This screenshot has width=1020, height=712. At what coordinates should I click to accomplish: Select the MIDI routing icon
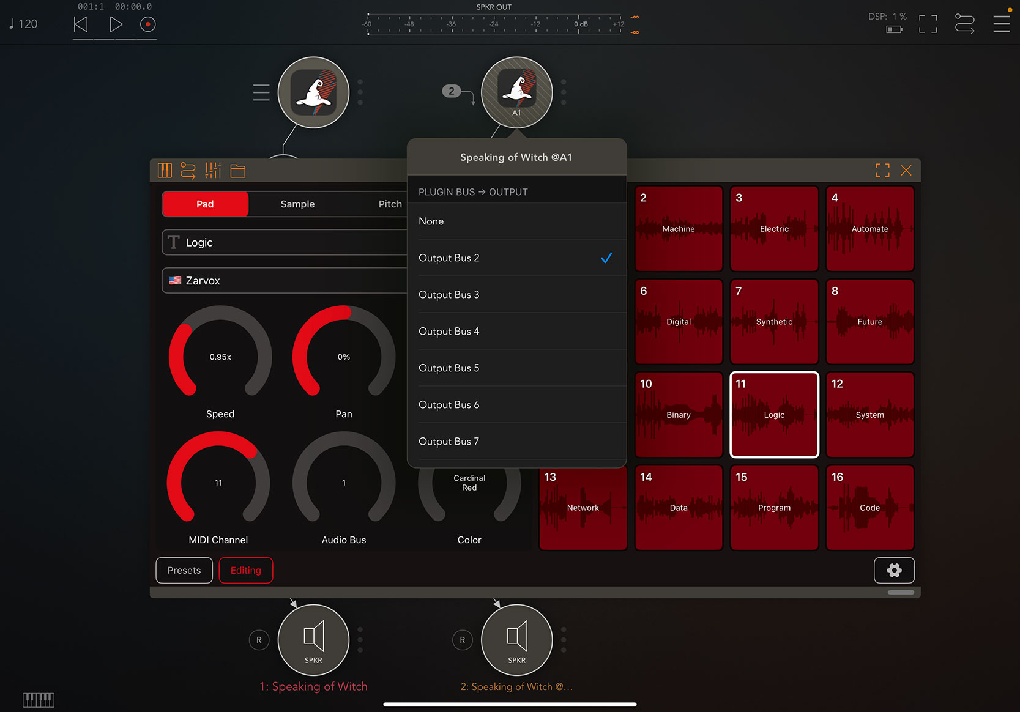click(188, 171)
